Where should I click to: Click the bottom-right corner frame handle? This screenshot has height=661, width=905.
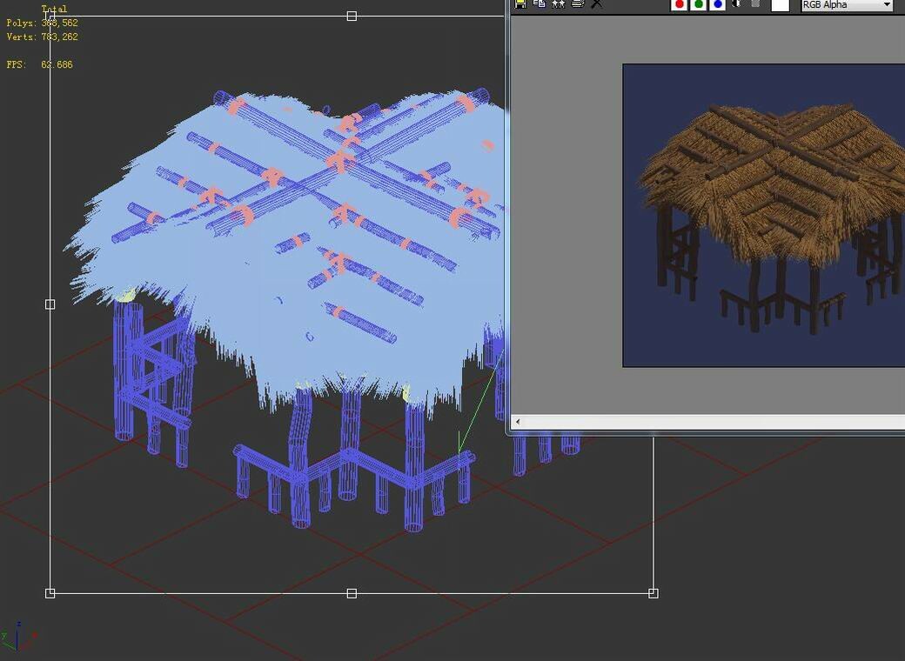(x=653, y=593)
